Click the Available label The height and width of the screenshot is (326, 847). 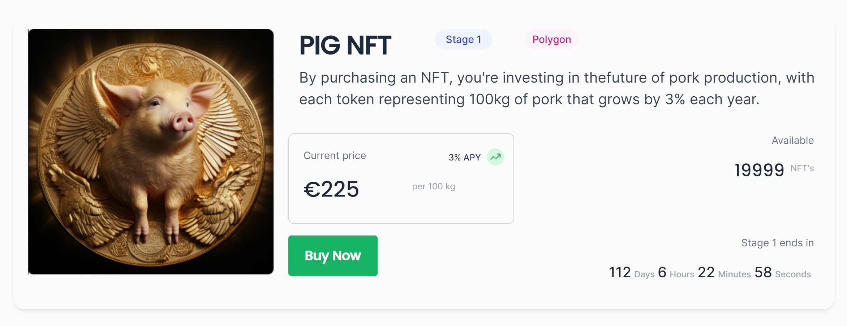(x=792, y=140)
